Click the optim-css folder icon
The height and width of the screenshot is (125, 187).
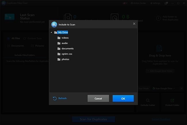pyautogui.click(x=59, y=54)
